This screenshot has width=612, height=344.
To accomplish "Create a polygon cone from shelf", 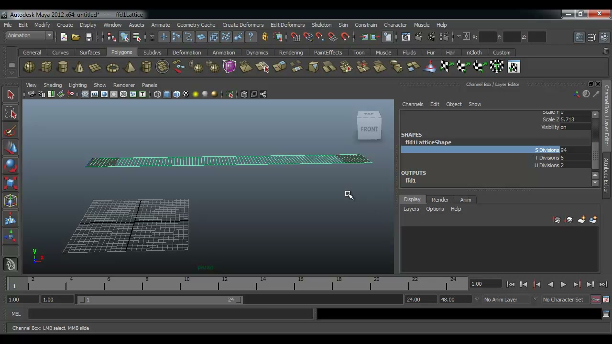I will [79, 67].
